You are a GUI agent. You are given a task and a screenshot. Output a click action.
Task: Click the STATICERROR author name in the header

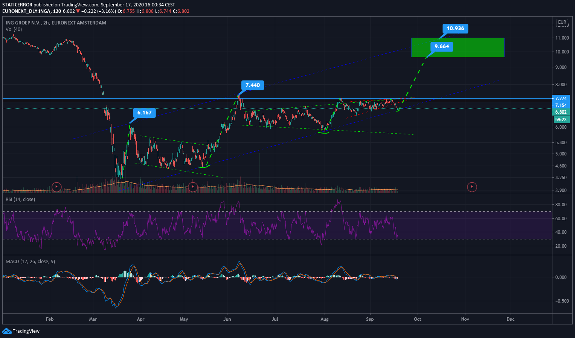(17, 5)
